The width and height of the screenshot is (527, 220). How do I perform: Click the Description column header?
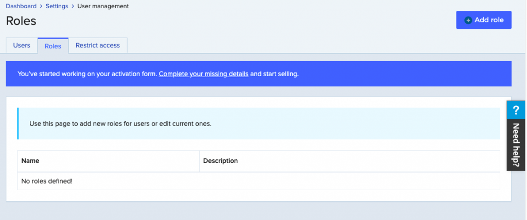point(220,161)
